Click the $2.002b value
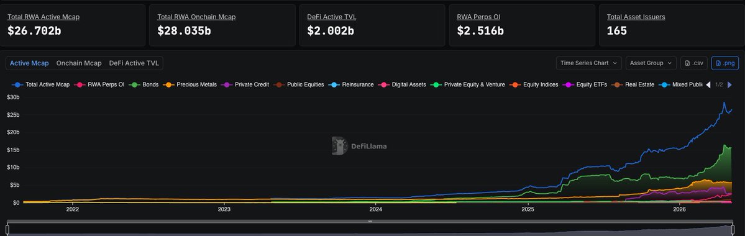 331,31
